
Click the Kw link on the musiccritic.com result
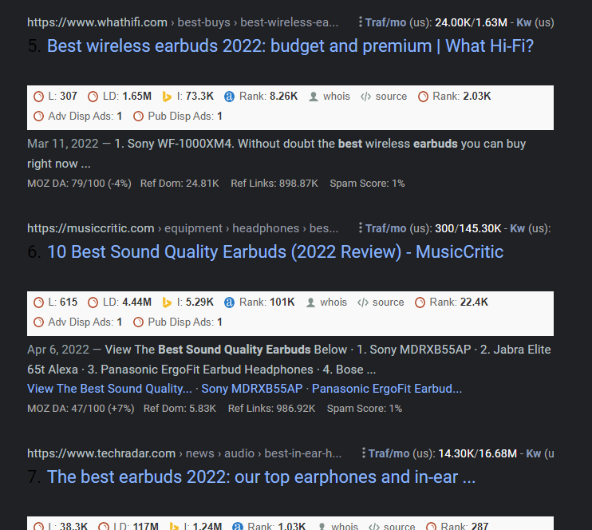point(517,228)
